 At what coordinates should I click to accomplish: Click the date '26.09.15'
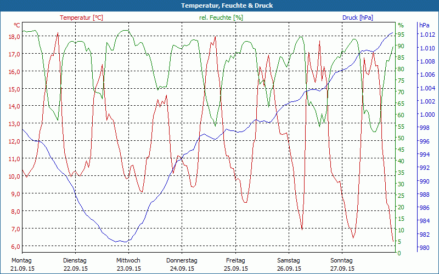click(x=289, y=269)
